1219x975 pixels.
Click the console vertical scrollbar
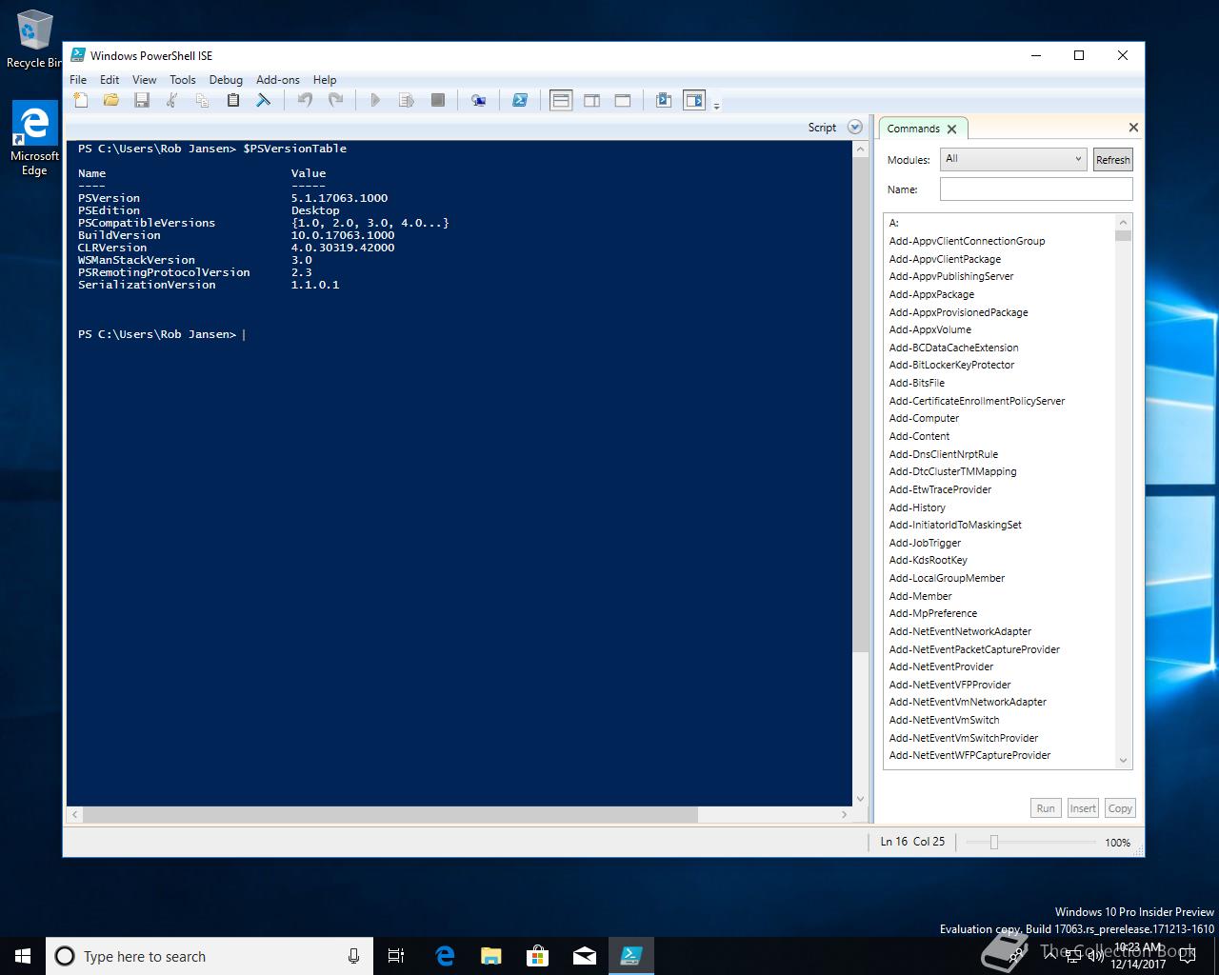860,404
